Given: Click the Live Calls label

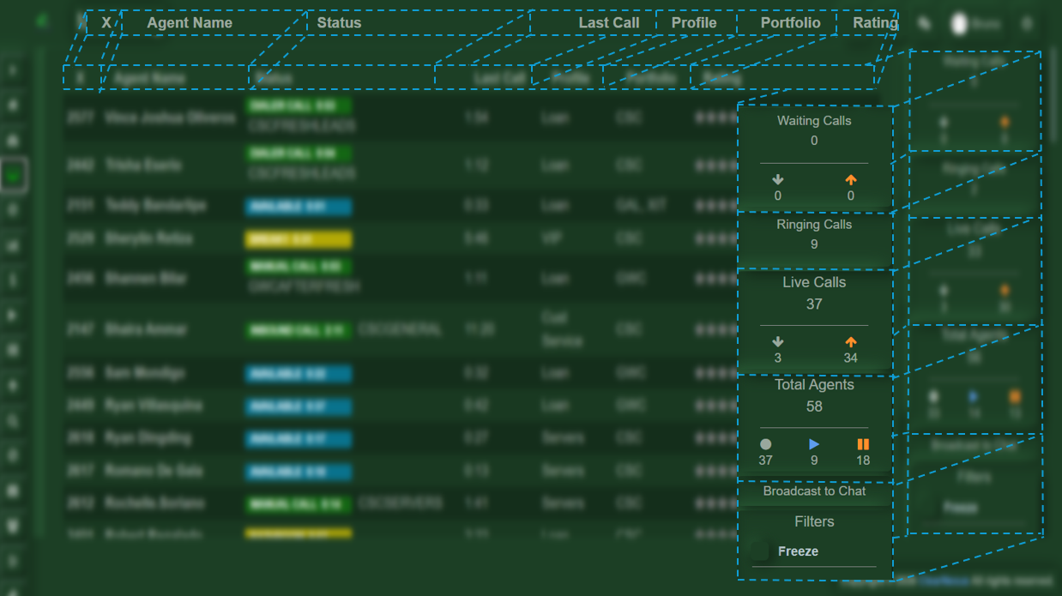Looking at the screenshot, I should click(814, 282).
